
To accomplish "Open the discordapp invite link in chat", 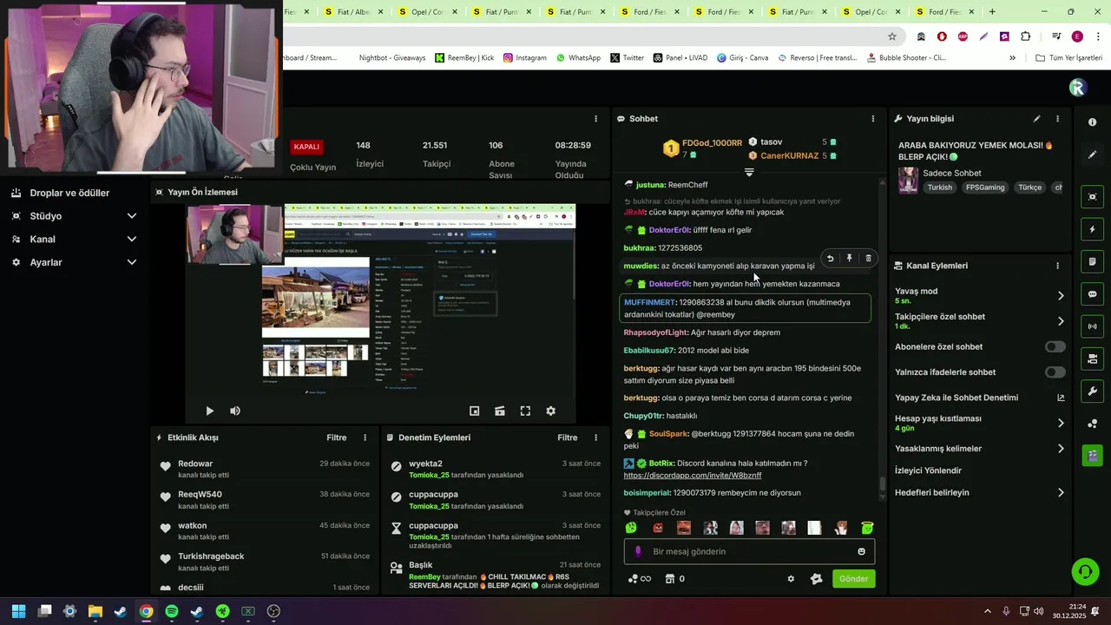I will click(693, 476).
